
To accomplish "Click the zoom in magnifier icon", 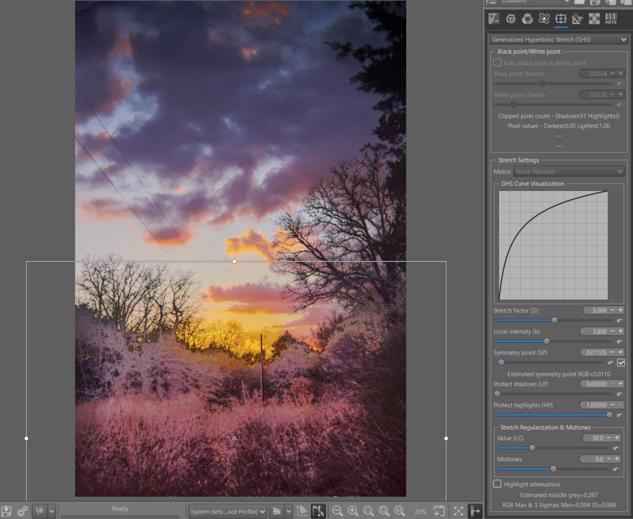I will tap(353, 511).
